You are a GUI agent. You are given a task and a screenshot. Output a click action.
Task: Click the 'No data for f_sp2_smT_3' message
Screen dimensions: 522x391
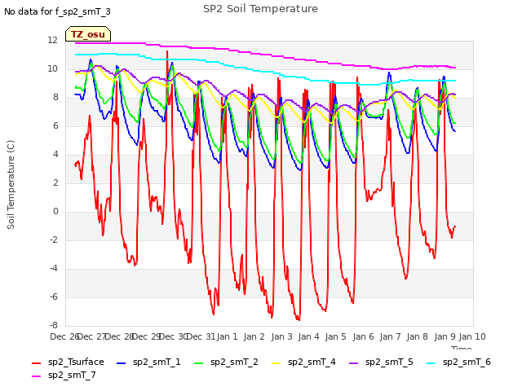coord(57,11)
